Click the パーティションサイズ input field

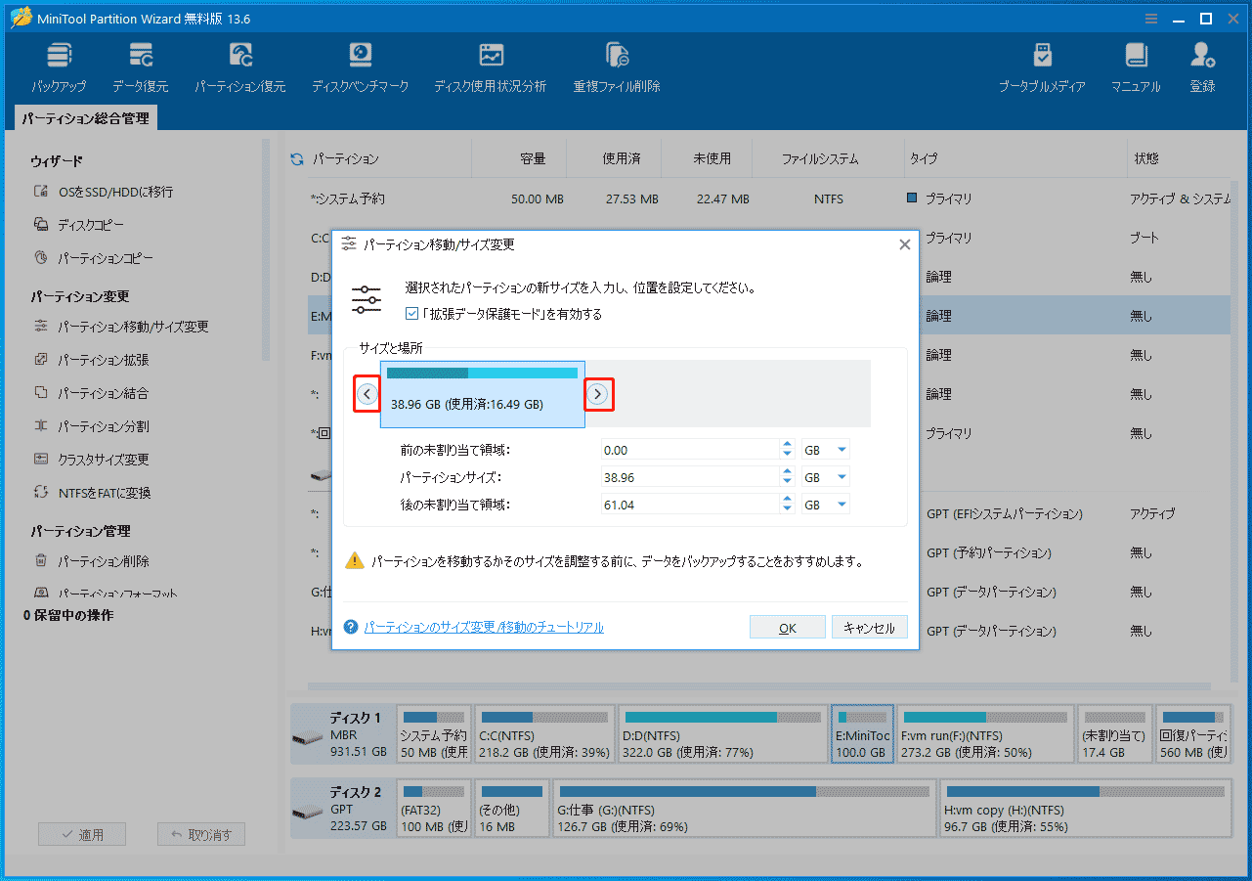[690, 477]
